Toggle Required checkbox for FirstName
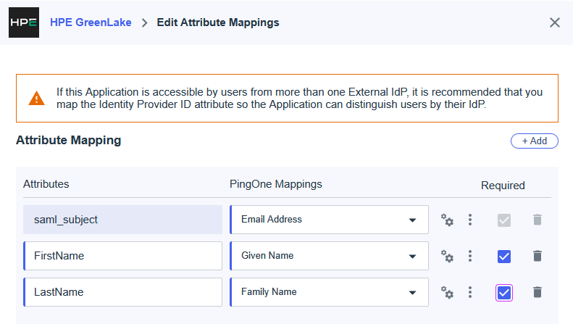The image size is (573, 324). click(x=504, y=256)
